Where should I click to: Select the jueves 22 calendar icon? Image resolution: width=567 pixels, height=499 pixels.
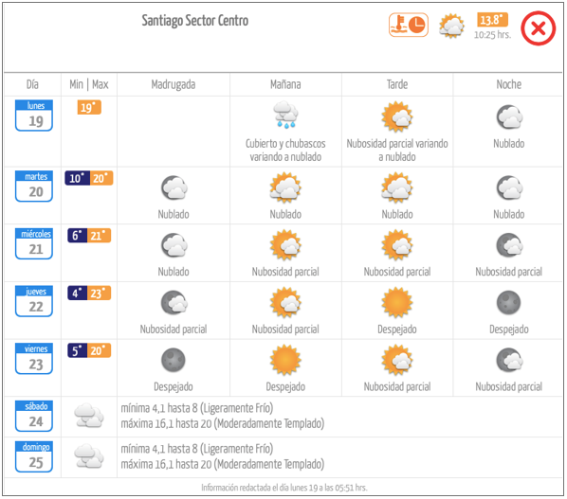click(34, 301)
